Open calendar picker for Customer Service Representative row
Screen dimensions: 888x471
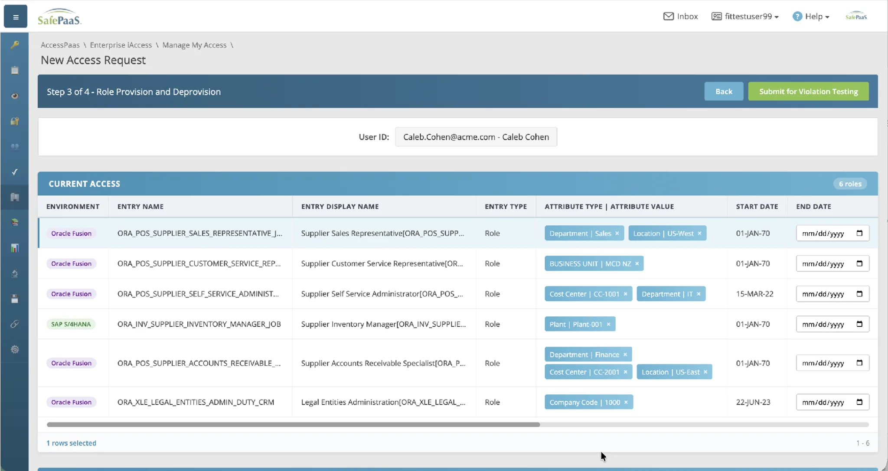coord(859,263)
